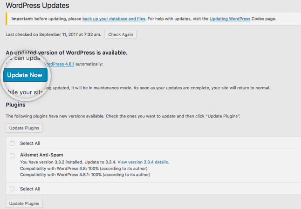The height and width of the screenshot is (209, 301).
Task: Tick the top Select All checkbox
Action: coord(12,144)
